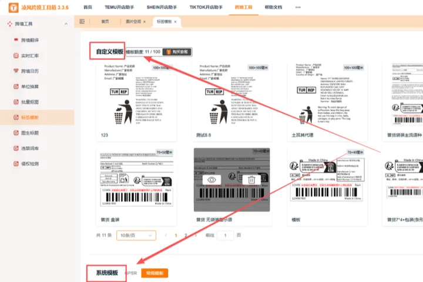Click the 批量抠图 sidebar icon
423x282 pixels.
pos(16,102)
